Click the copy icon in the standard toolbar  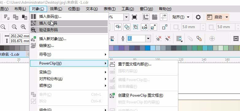pos(16,17)
